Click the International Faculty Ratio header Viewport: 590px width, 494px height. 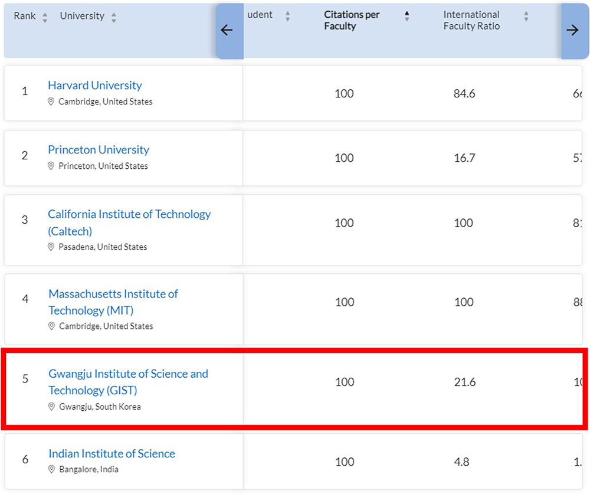click(471, 21)
